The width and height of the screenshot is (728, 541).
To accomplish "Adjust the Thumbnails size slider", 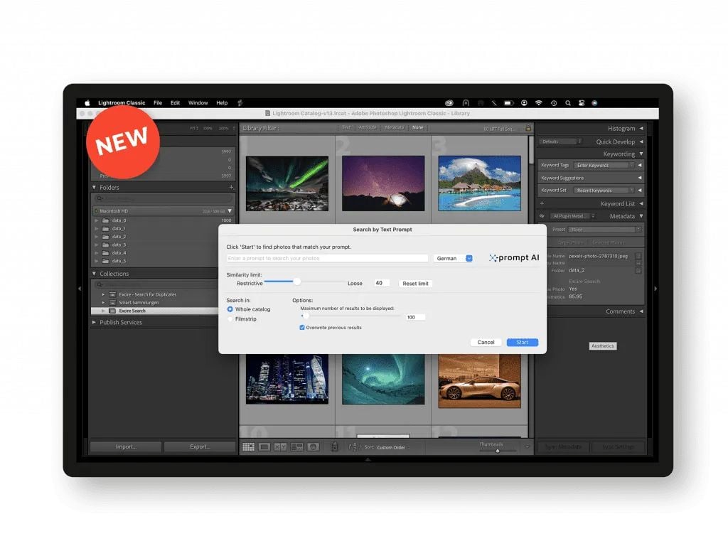I will click(x=497, y=451).
